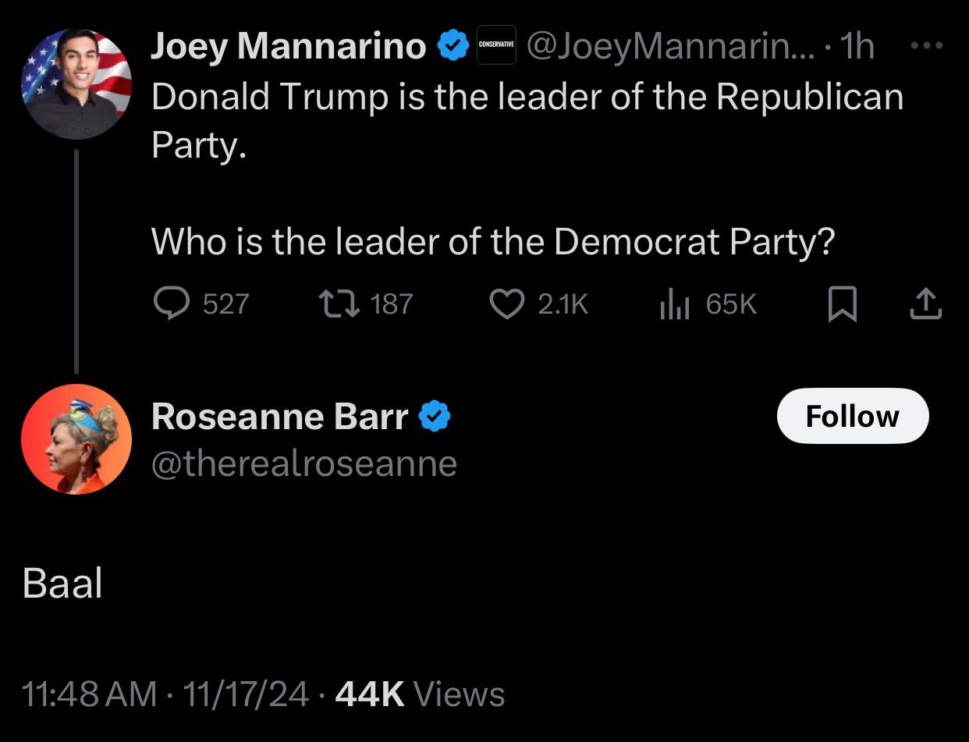Screen dimensions: 969x742
Task: Open Roseanne Barr's profile avatar
Action: [76, 439]
